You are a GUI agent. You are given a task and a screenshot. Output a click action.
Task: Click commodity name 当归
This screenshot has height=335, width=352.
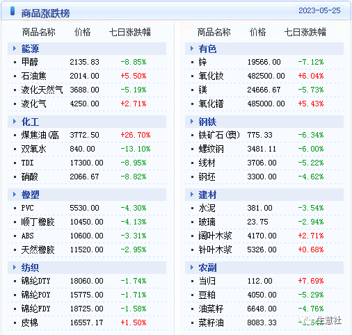pyautogui.click(x=207, y=281)
